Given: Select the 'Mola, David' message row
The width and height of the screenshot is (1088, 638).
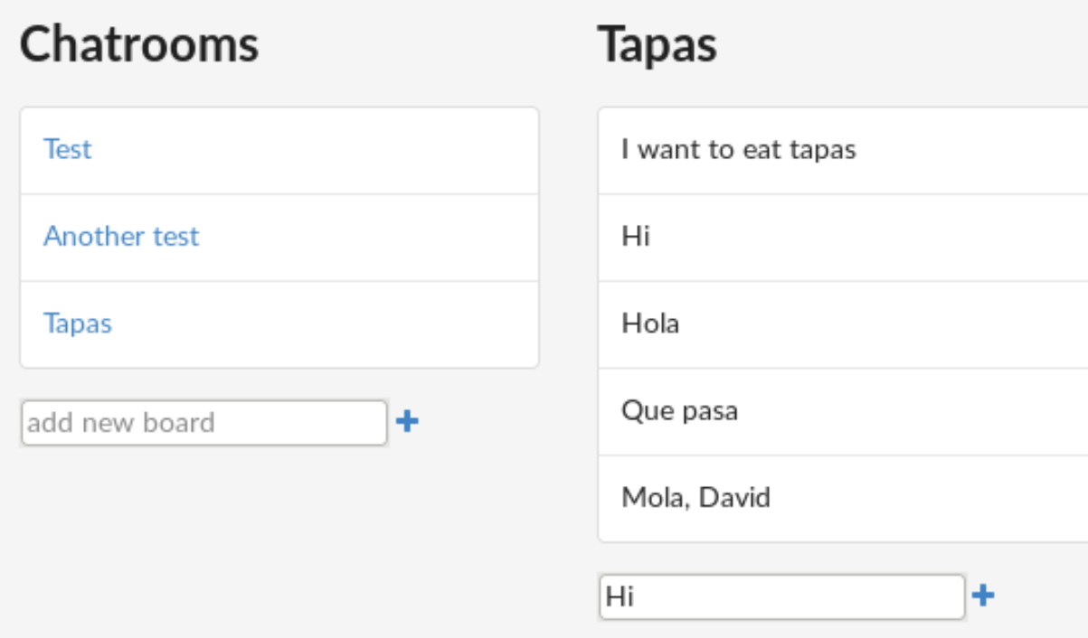Looking at the screenshot, I should [695, 498].
